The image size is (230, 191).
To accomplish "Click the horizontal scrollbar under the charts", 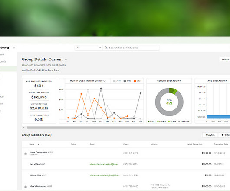I will click(x=128, y=127).
